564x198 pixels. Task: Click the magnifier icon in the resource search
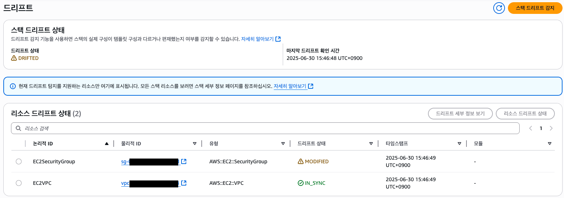[18, 128]
